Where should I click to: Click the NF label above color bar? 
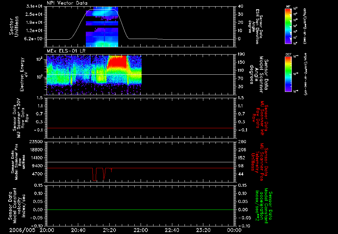288,7
